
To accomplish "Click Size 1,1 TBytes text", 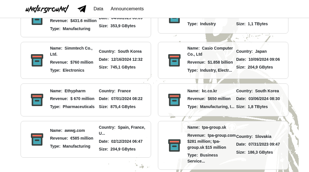I will (252, 24).
